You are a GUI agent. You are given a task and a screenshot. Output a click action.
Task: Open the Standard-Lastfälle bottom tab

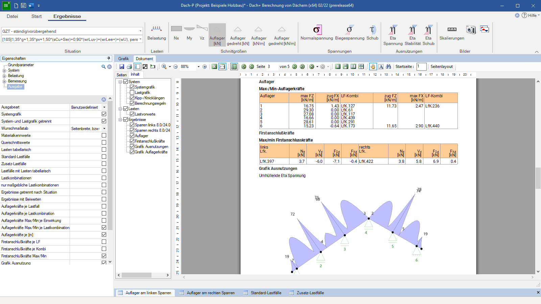(x=262, y=293)
